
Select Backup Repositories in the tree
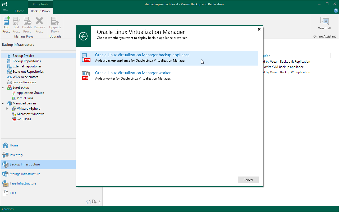pyautogui.click(x=27, y=61)
